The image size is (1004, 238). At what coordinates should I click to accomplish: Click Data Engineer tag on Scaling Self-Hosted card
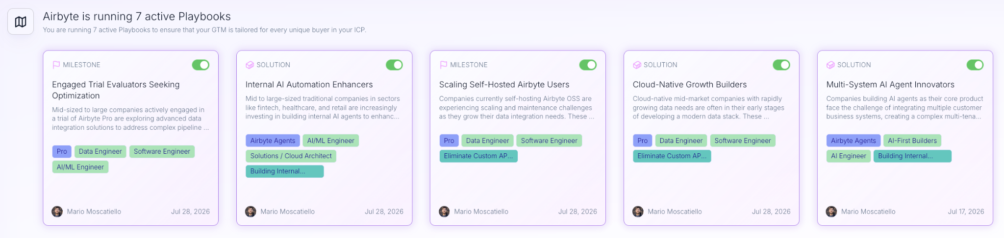pyautogui.click(x=487, y=141)
